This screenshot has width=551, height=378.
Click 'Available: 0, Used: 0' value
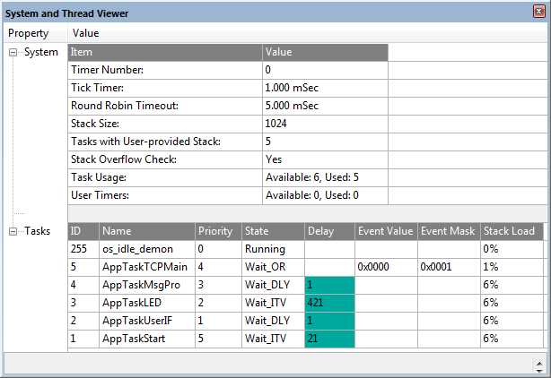click(x=312, y=195)
